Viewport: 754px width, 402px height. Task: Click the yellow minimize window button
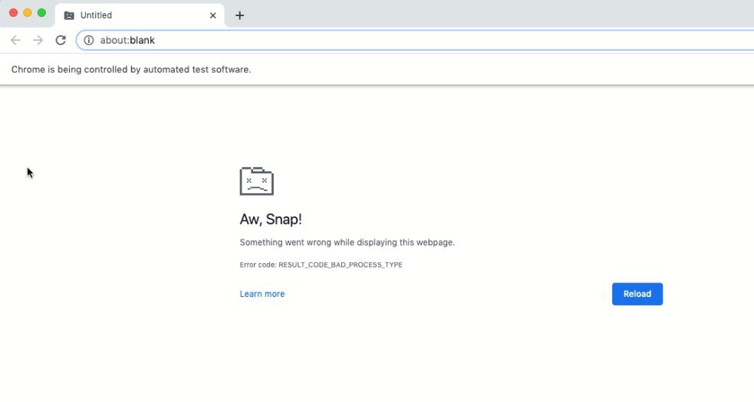(28, 13)
